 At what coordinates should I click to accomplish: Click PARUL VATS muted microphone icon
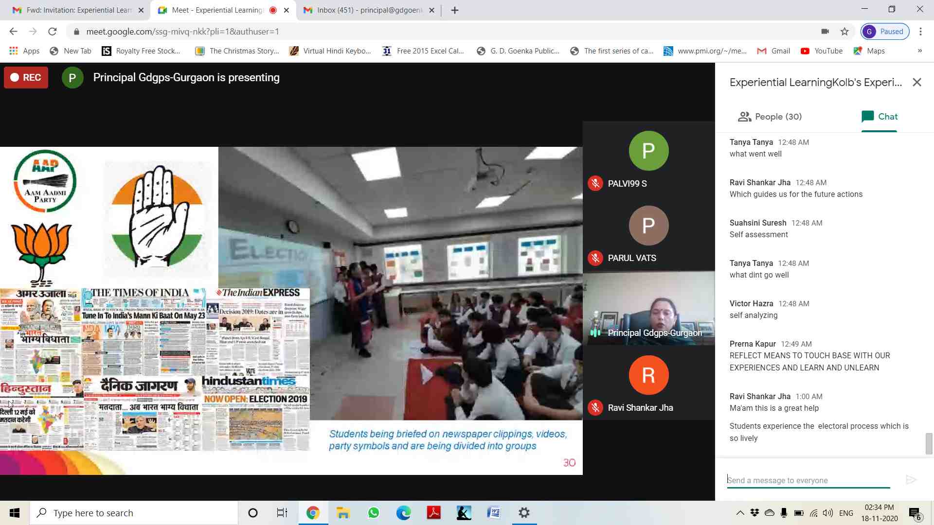tap(595, 258)
